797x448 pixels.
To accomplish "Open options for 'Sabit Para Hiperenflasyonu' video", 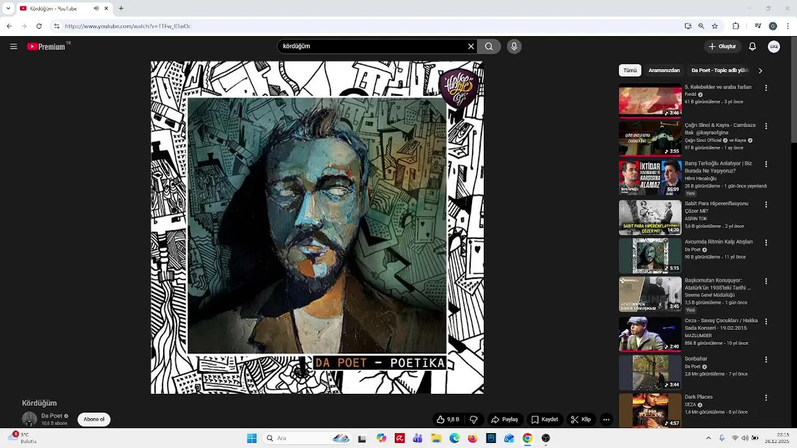I will (766, 205).
